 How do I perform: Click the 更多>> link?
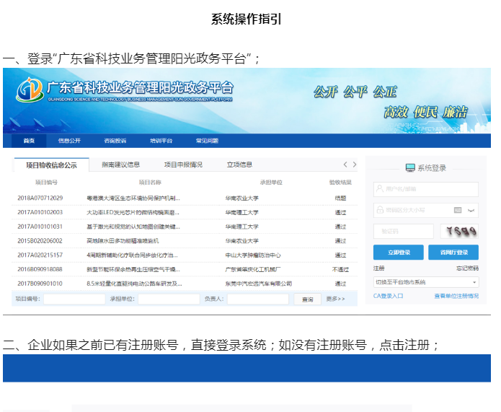[335, 299]
